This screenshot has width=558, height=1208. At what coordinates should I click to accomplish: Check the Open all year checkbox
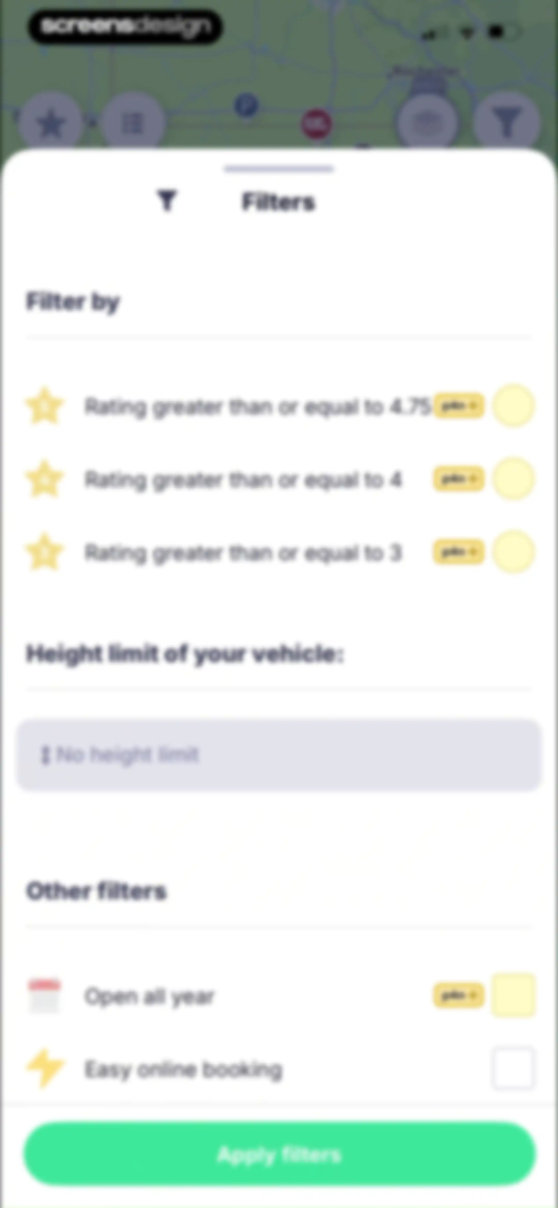click(513, 995)
